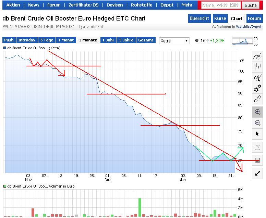This screenshot has width=266, height=218.
Task: Select the line chart type icon
Action: (x=257, y=56)
